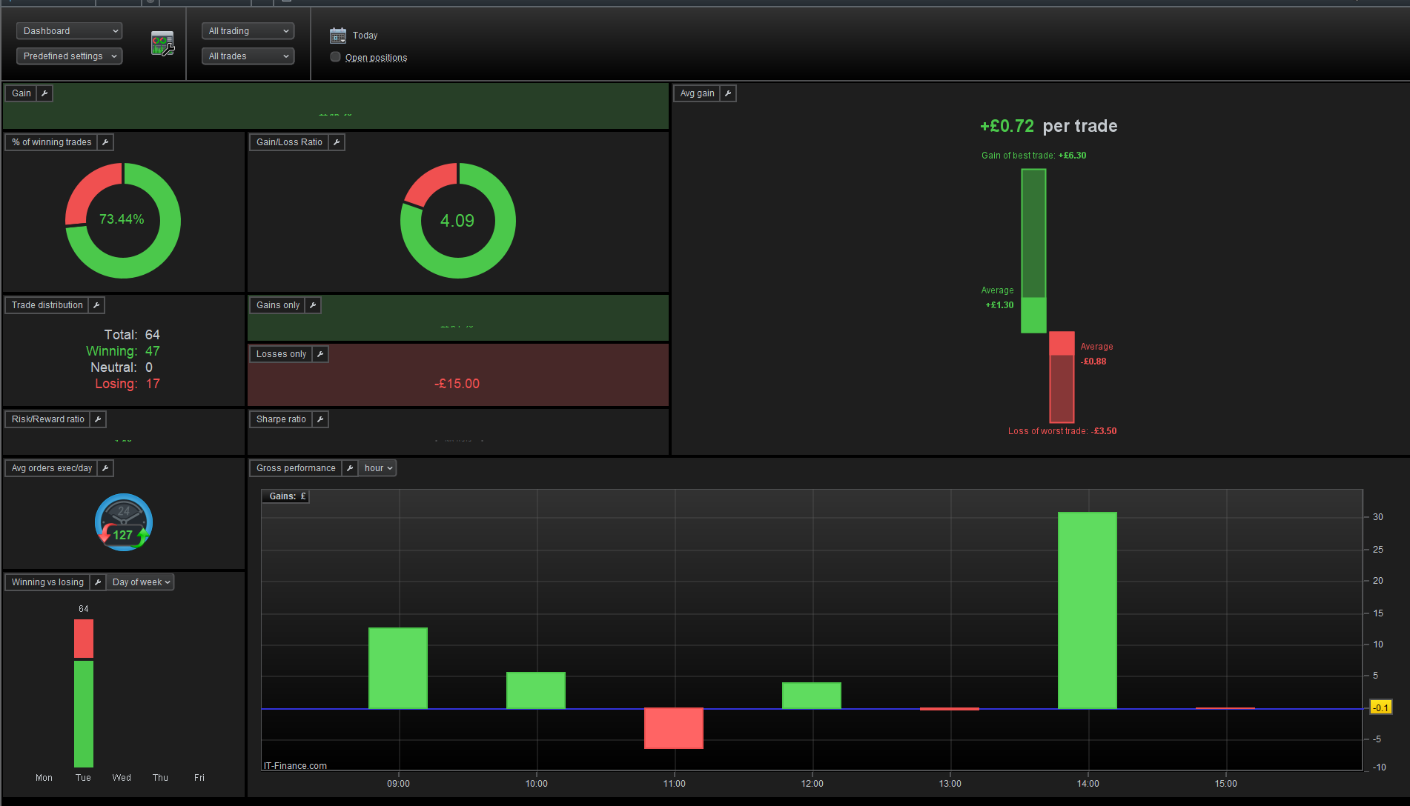Select the green 12:00 performance bar

point(812,696)
